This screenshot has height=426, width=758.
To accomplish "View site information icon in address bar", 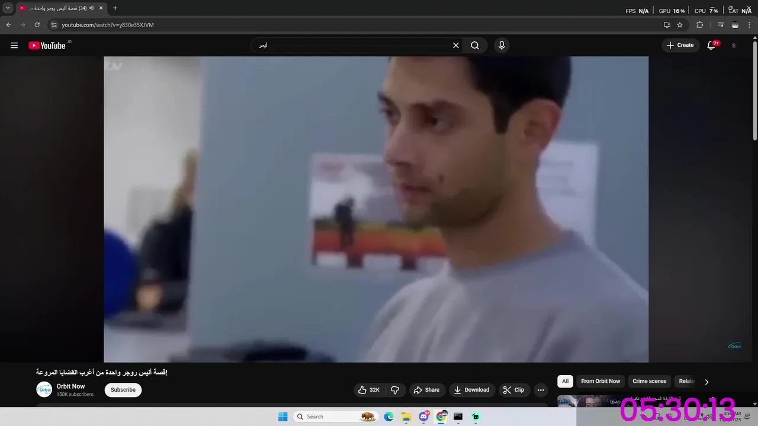I will click(53, 25).
